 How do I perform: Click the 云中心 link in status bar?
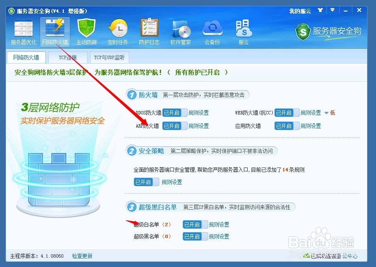pyautogui.click(x=350, y=256)
